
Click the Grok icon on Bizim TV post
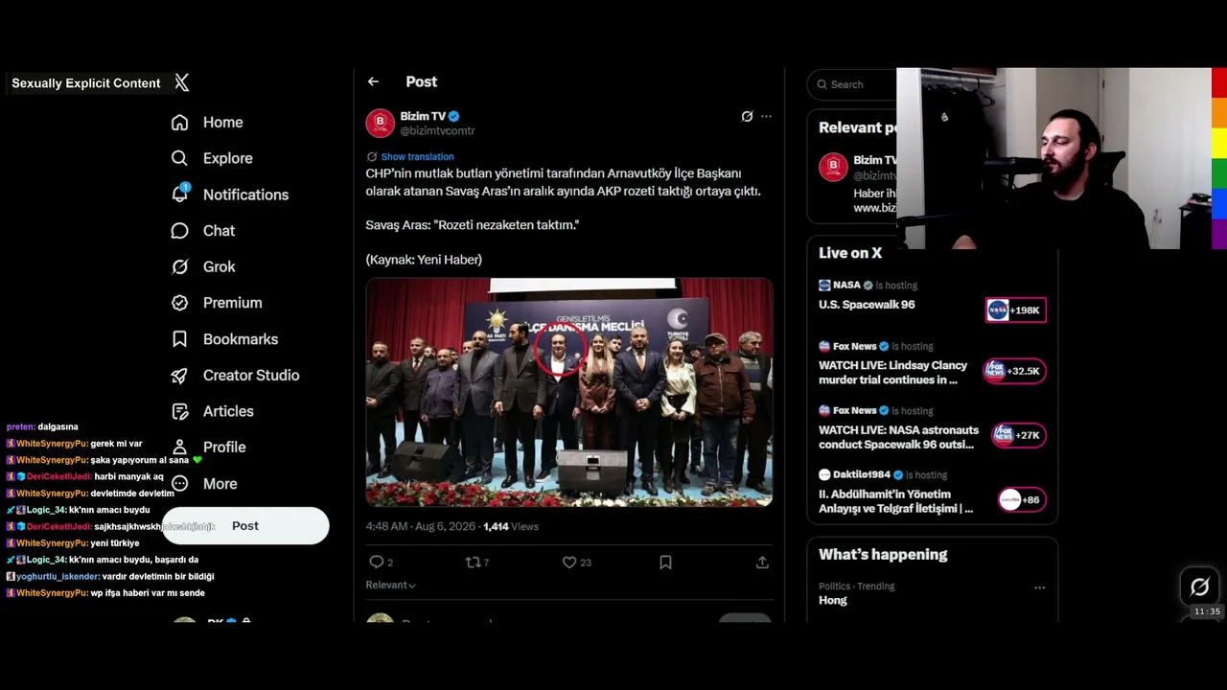pos(747,116)
